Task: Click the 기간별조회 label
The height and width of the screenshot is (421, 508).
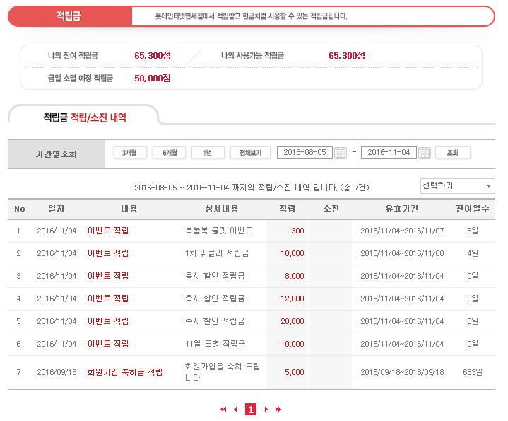Action: (57, 154)
